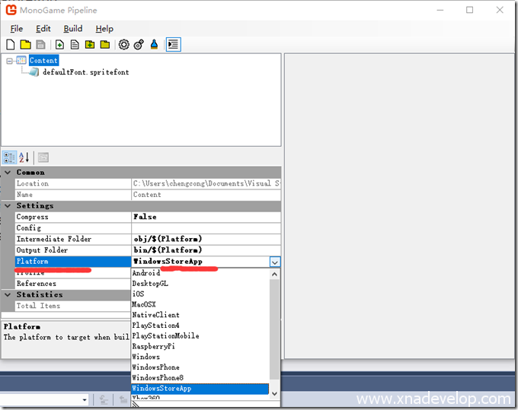Open the Edit menu
The image size is (518, 410).
click(43, 29)
